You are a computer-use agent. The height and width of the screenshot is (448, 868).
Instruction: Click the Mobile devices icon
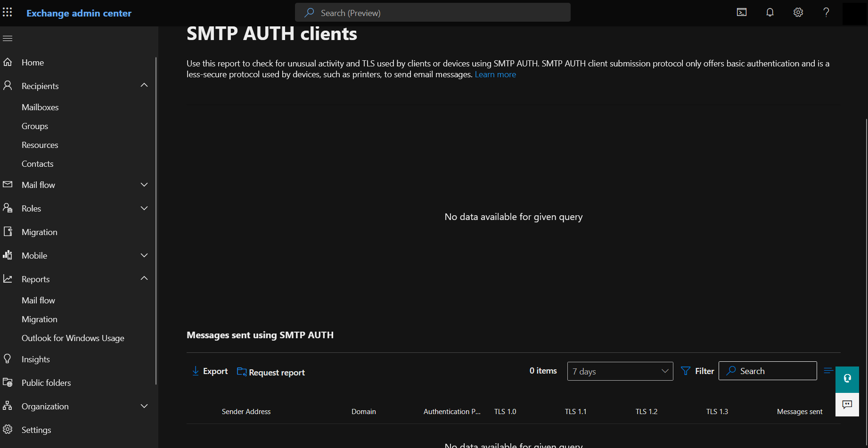coord(8,255)
